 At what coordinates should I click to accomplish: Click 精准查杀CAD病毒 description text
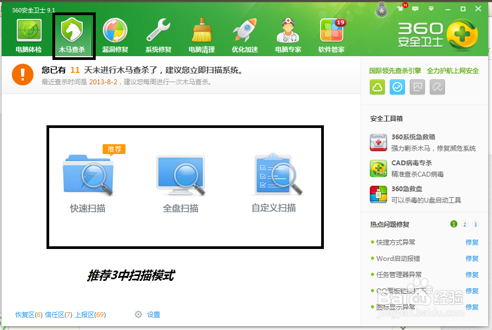point(417,174)
